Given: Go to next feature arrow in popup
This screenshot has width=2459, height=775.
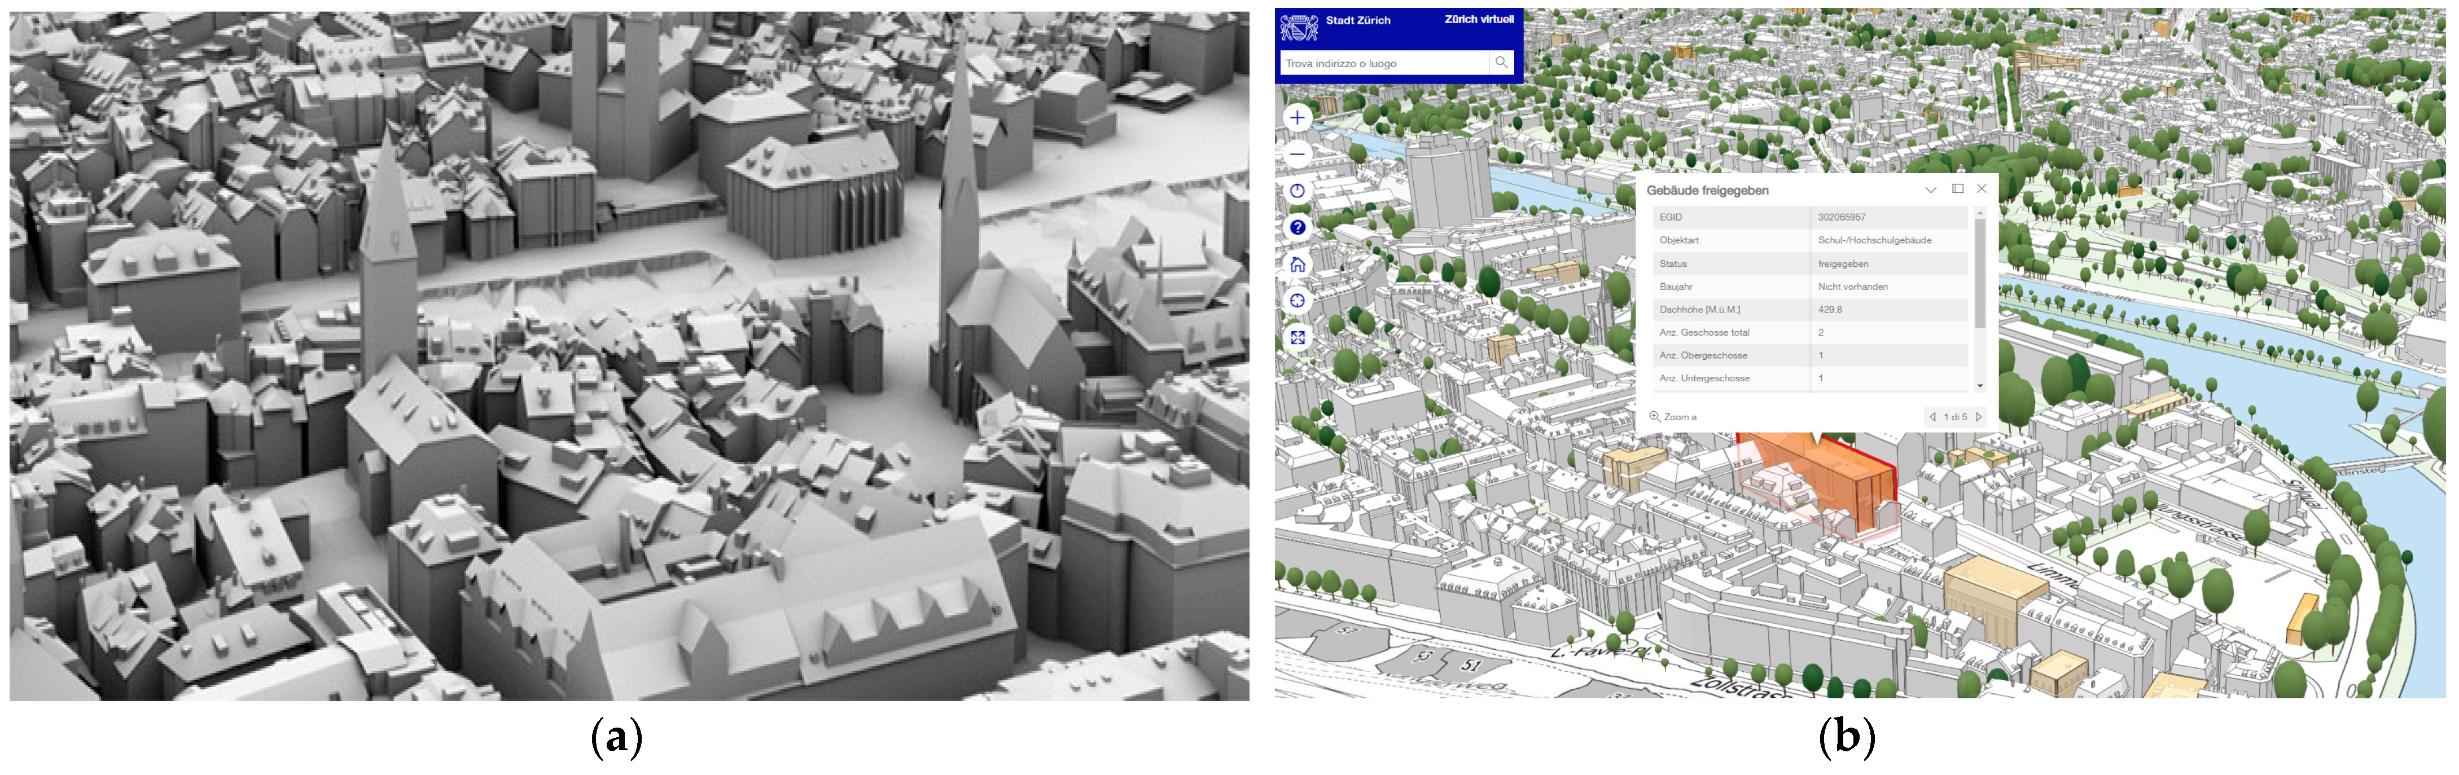Looking at the screenshot, I should (1979, 417).
